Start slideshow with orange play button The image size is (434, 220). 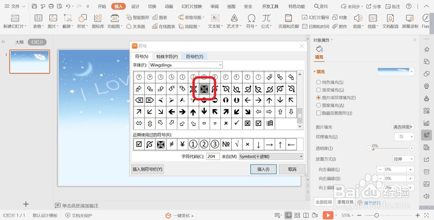point(328,215)
